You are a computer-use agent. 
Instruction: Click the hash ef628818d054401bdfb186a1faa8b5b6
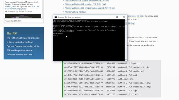pos(83,79)
